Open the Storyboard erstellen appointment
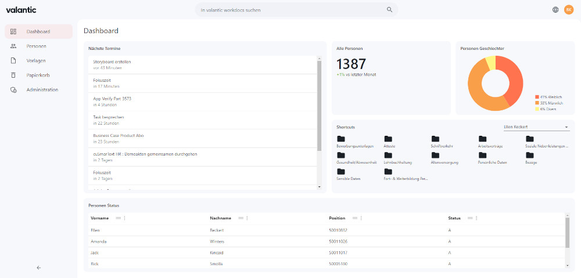Image resolution: width=581 pixels, height=278 pixels. (x=112, y=62)
